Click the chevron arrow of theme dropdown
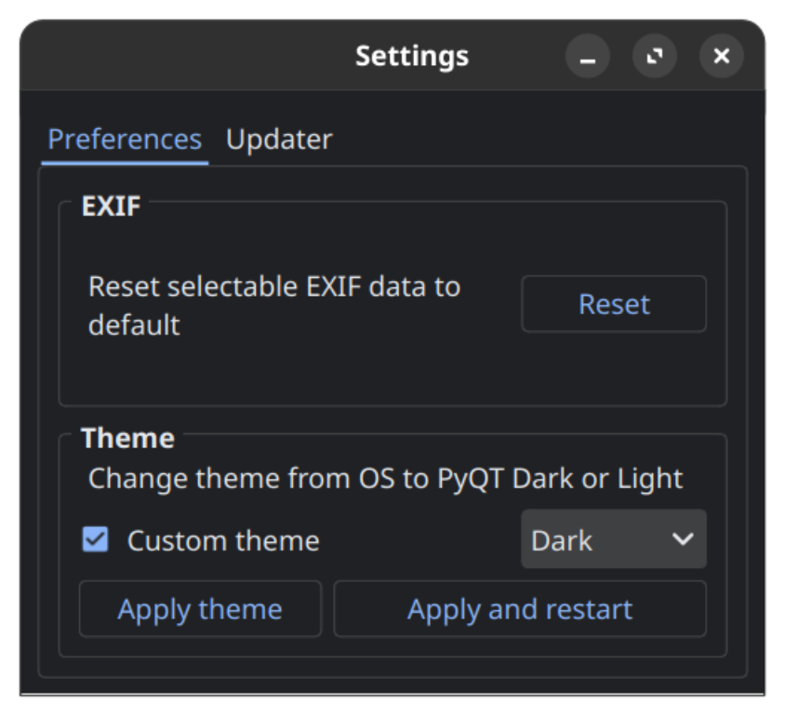Screen dimensions: 785x716 pos(683,539)
